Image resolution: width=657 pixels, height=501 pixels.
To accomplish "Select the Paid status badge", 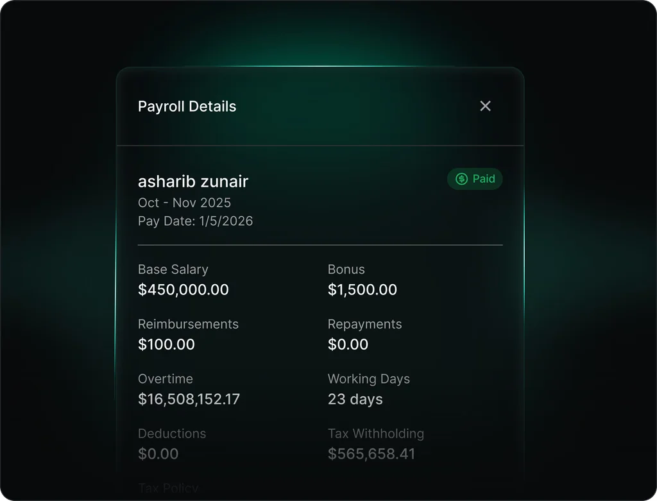I will (475, 179).
